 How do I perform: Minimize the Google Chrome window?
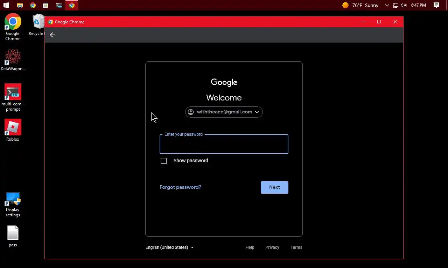[363, 22]
